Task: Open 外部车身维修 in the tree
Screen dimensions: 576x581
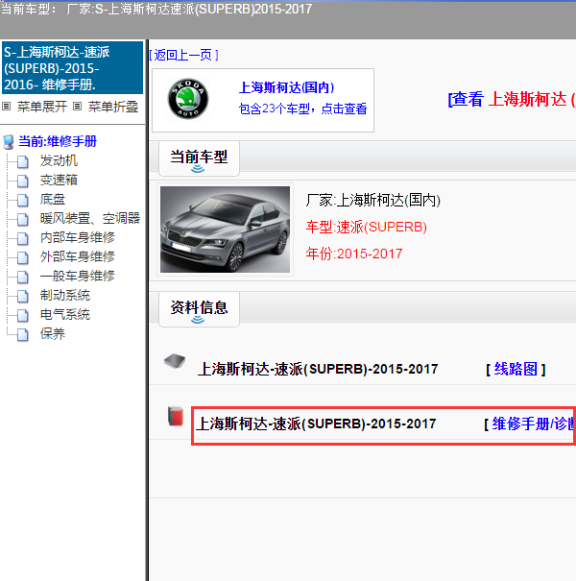Action: pyautogui.click(x=78, y=257)
